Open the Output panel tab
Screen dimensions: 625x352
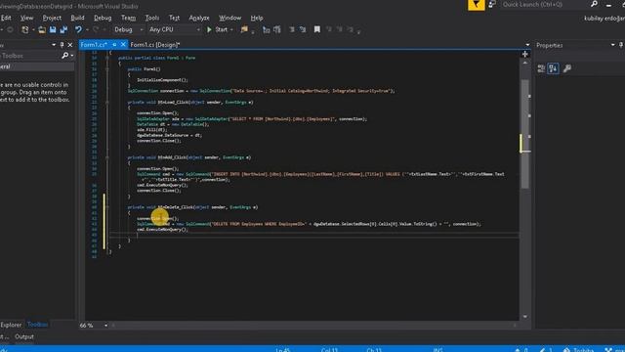coord(24,336)
